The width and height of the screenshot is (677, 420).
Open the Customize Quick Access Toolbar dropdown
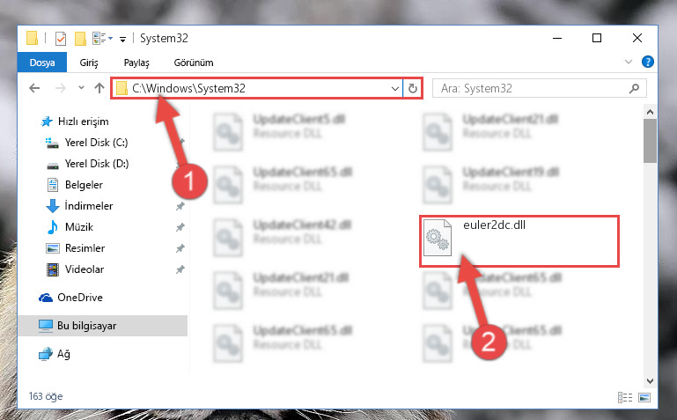pyautogui.click(x=122, y=40)
